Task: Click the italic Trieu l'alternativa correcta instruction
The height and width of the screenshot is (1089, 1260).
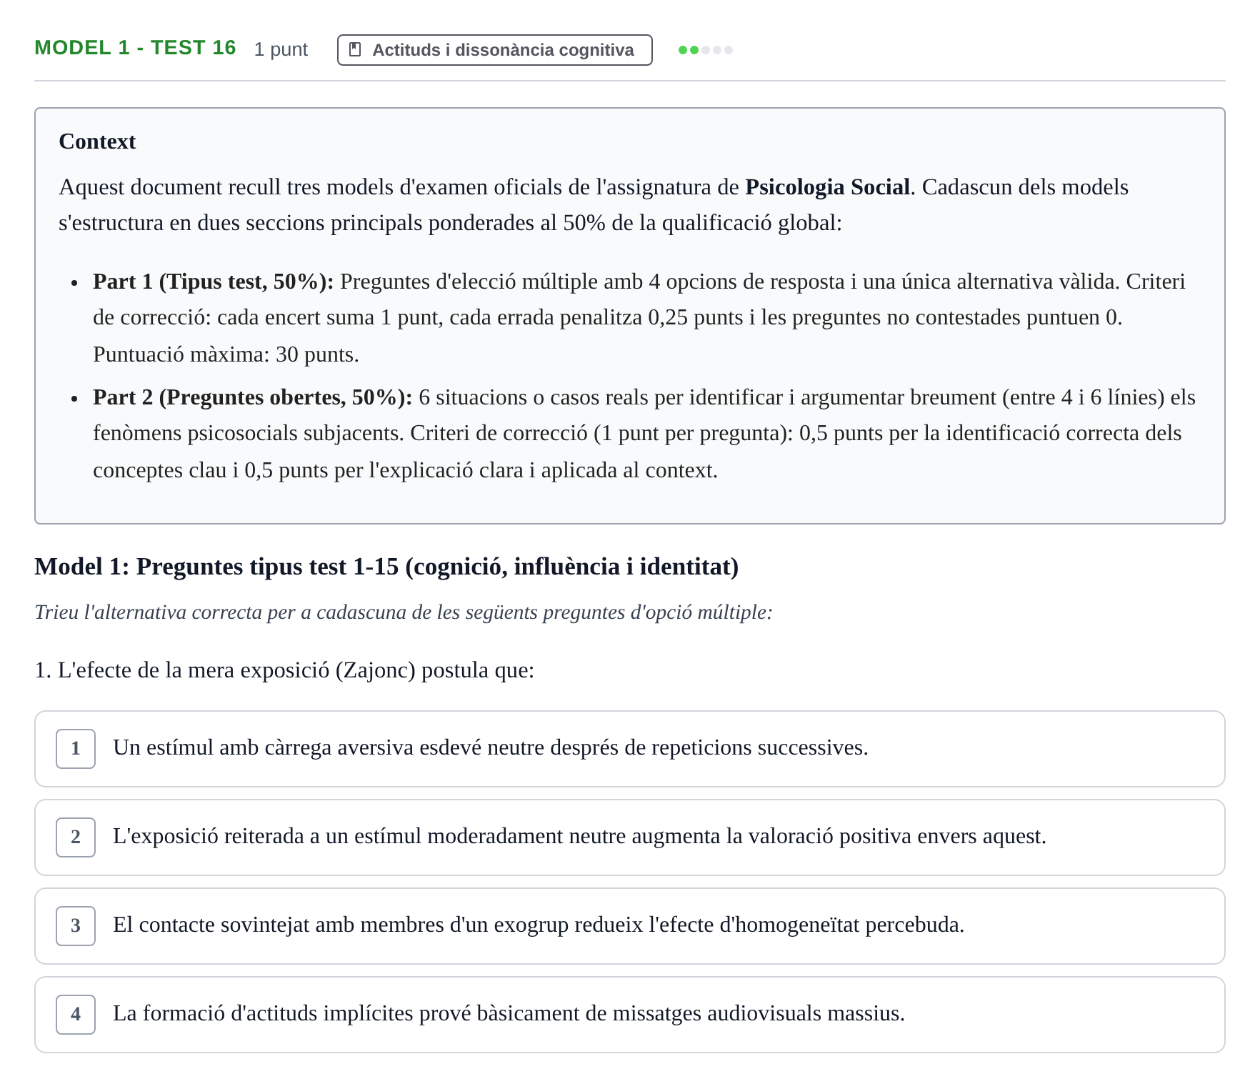Action: click(x=404, y=612)
